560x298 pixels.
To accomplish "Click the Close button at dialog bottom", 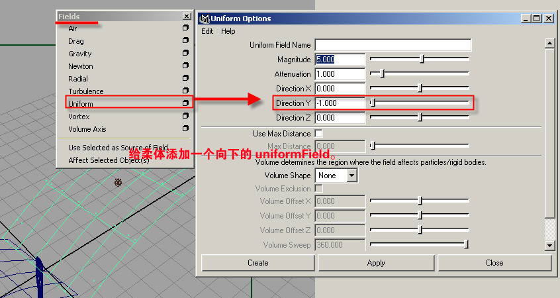I will [x=494, y=263].
